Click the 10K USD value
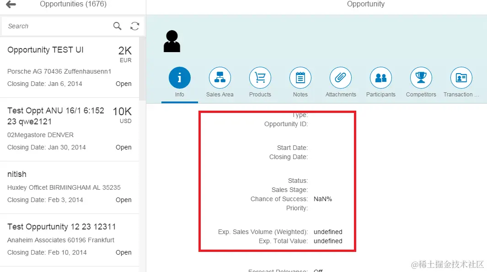This screenshot has height=272, width=487. 122,115
